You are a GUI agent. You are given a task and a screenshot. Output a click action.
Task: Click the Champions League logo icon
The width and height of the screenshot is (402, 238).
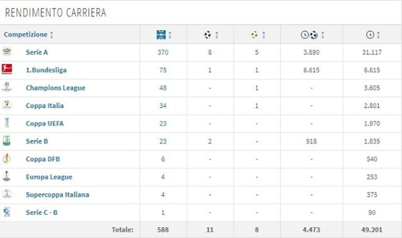coord(7,87)
